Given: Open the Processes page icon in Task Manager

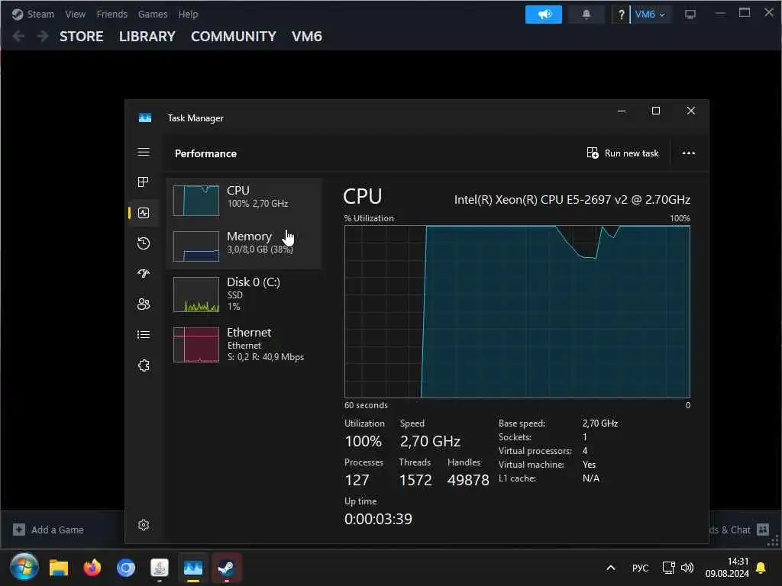Looking at the screenshot, I should pos(144,182).
